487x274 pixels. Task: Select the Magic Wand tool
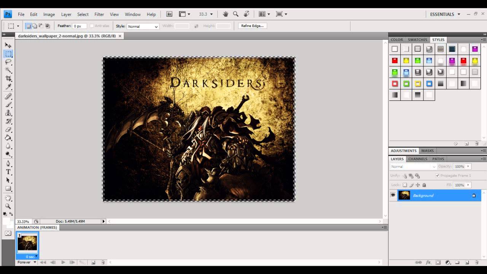click(x=8, y=70)
